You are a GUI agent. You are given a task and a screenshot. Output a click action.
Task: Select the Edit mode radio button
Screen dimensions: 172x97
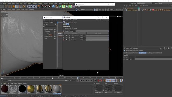pos(69,28)
